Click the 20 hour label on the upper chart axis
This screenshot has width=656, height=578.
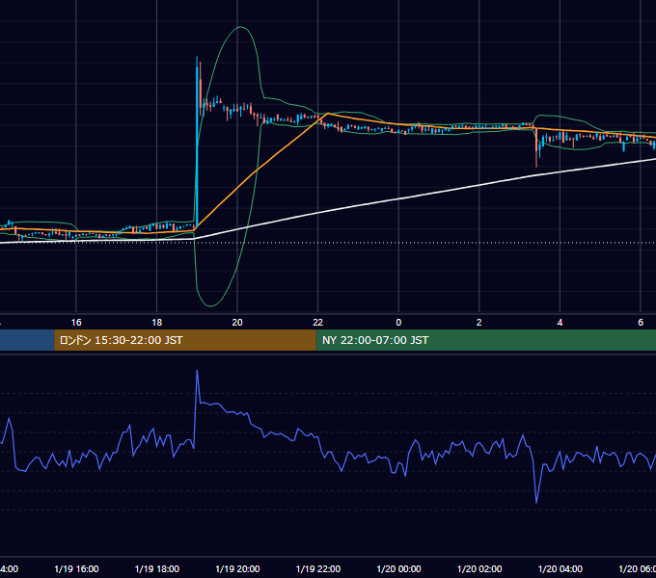(x=237, y=323)
